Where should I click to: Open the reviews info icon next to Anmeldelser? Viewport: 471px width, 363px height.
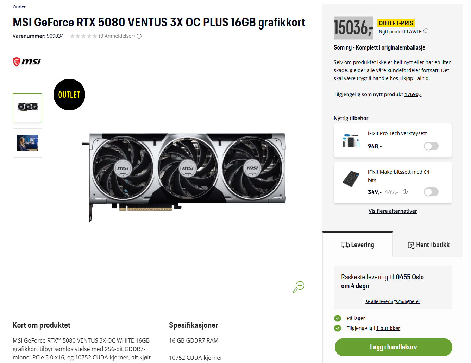139,36
